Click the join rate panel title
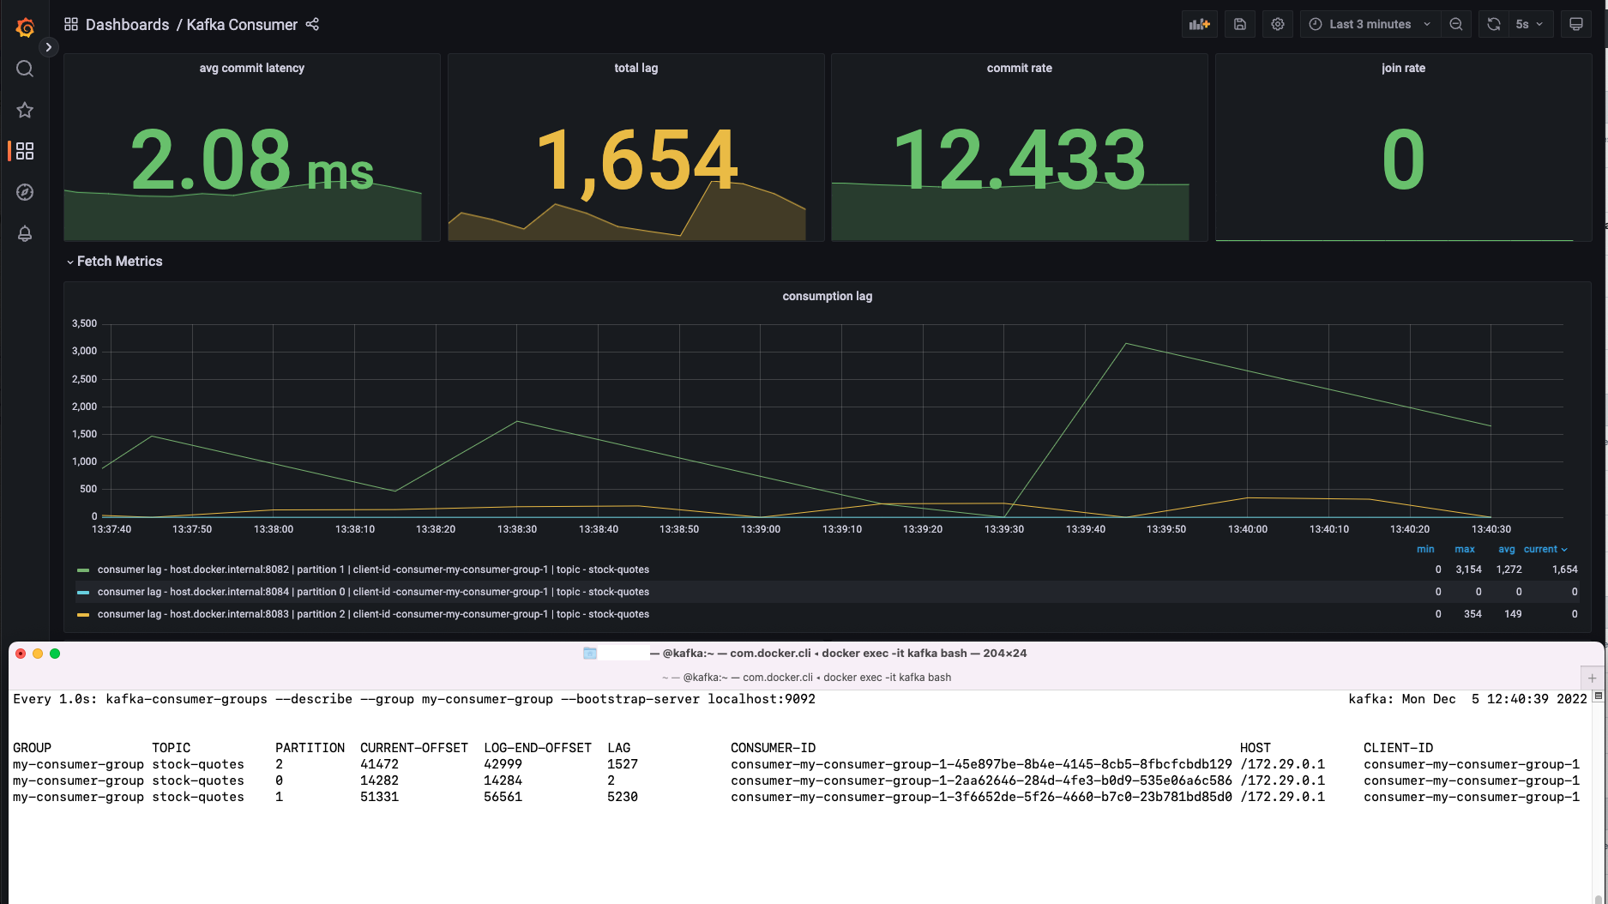Viewport: 1608px width, 904px height. coord(1403,68)
